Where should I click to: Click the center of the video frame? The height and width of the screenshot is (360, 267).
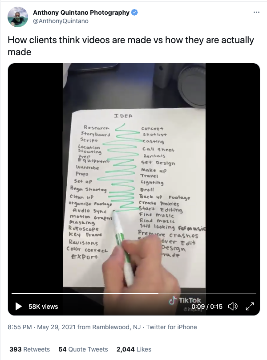134,189
